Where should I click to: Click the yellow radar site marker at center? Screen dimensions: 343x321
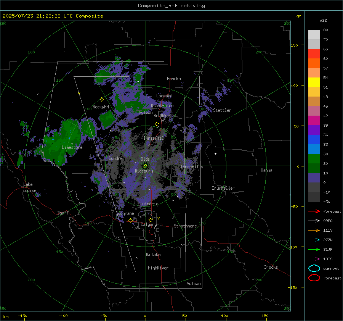[146, 166]
